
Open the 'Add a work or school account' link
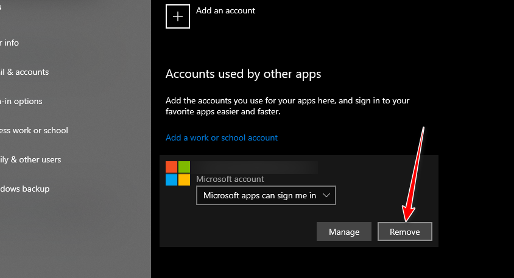(x=222, y=137)
